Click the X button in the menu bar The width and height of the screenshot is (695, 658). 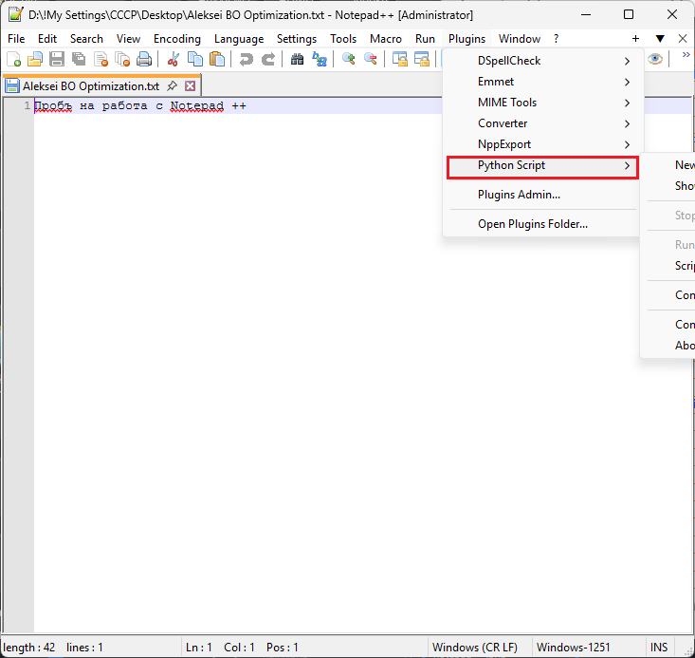coord(683,39)
